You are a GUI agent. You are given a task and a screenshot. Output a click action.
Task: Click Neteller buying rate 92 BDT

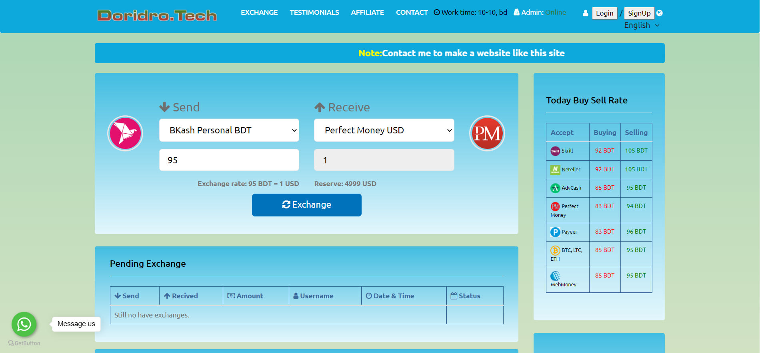pos(604,169)
